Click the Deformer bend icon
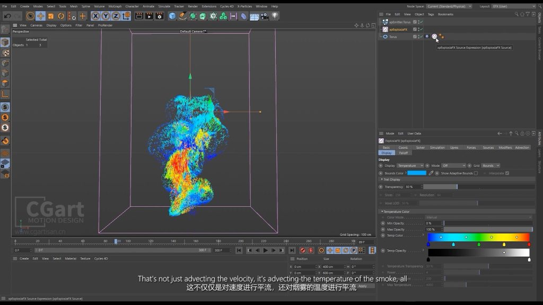Image resolution: width=543 pixels, height=305 pixels. 244,16
